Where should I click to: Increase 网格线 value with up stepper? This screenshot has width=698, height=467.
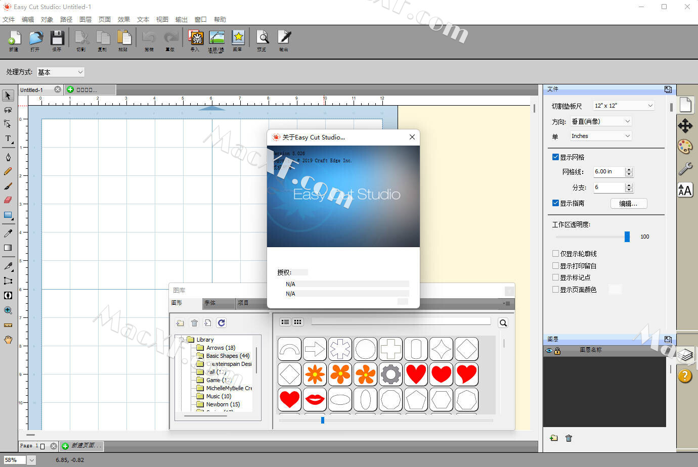[x=629, y=169]
